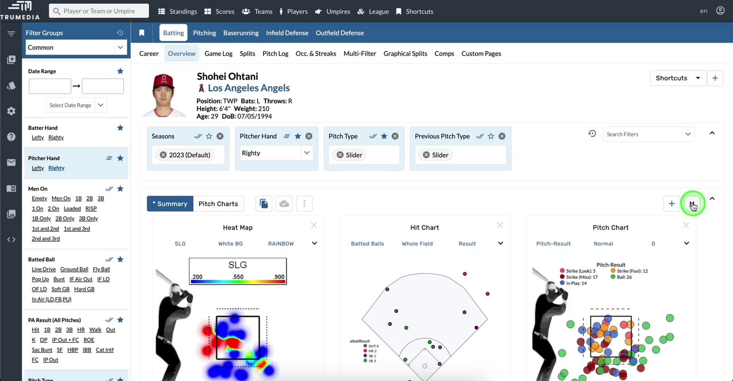The height and width of the screenshot is (381, 733).
Task: Open the image gallery sidebar icon
Action: coord(11,214)
